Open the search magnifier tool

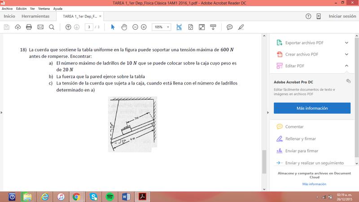click(x=51, y=27)
